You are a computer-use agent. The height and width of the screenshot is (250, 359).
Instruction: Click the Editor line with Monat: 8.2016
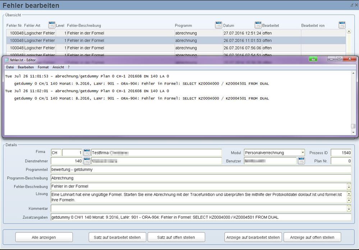142,98
